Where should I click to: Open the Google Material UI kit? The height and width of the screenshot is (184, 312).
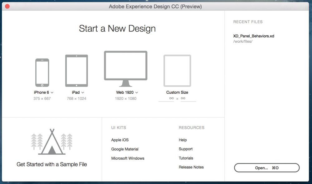125,149
